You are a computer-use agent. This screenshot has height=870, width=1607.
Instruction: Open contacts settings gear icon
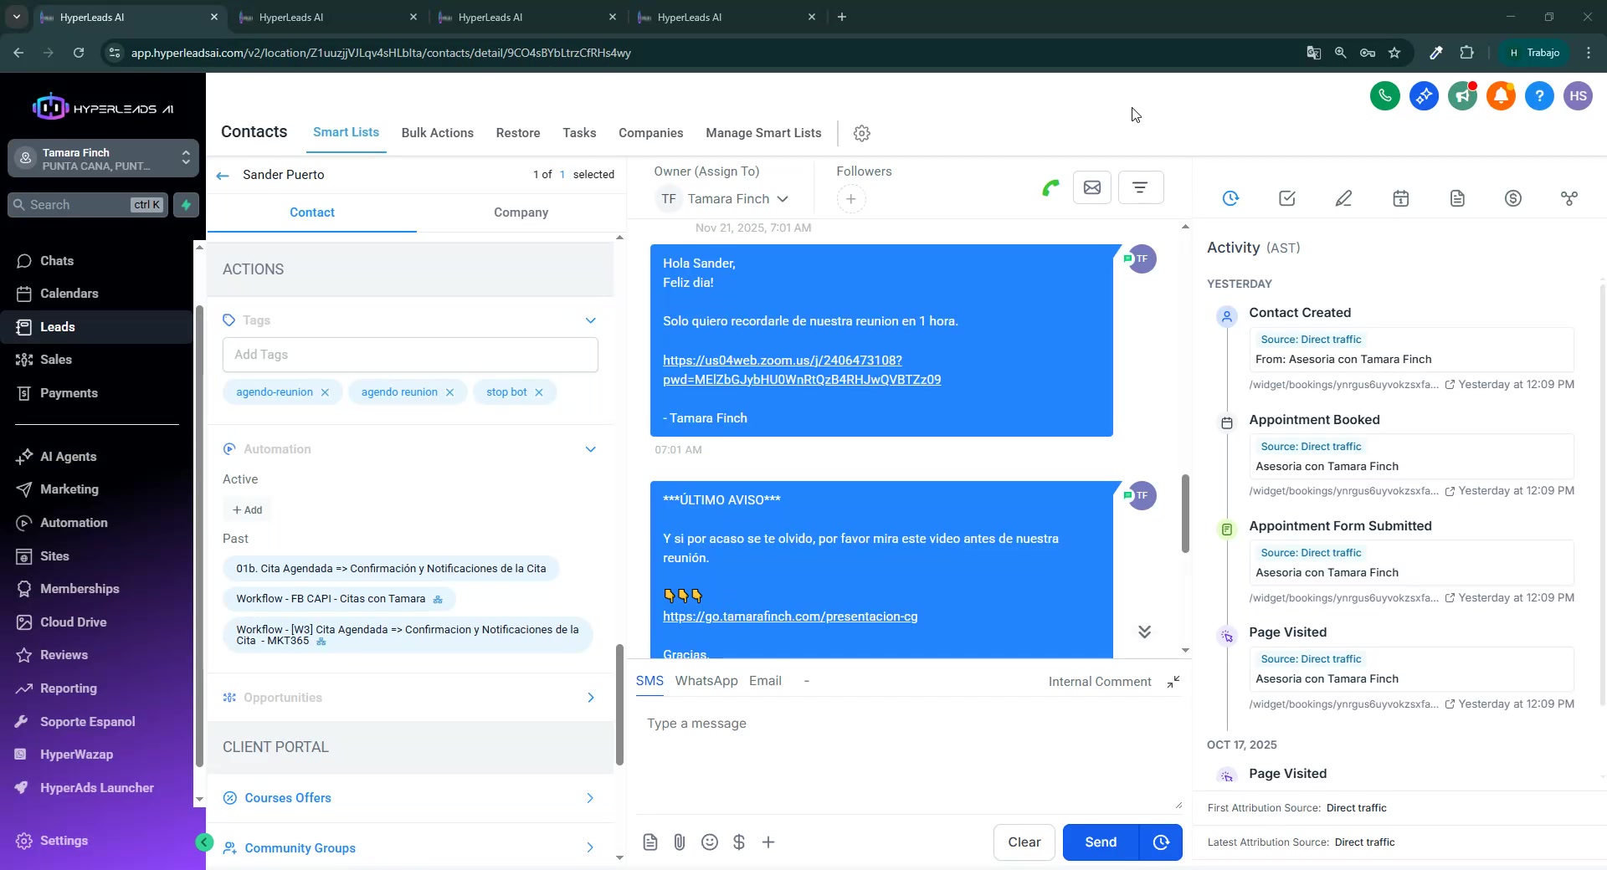[862, 133]
